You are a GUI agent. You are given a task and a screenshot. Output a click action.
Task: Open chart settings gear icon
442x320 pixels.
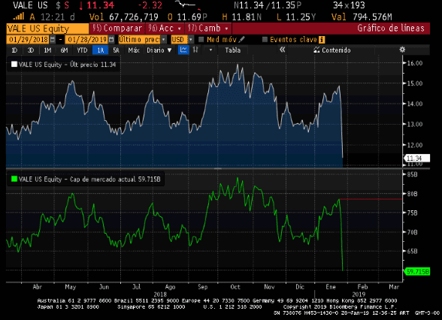coord(402,50)
